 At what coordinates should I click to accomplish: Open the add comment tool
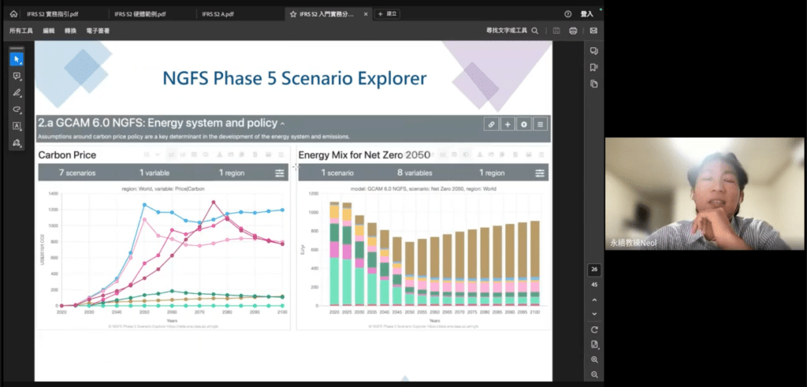pos(17,76)
